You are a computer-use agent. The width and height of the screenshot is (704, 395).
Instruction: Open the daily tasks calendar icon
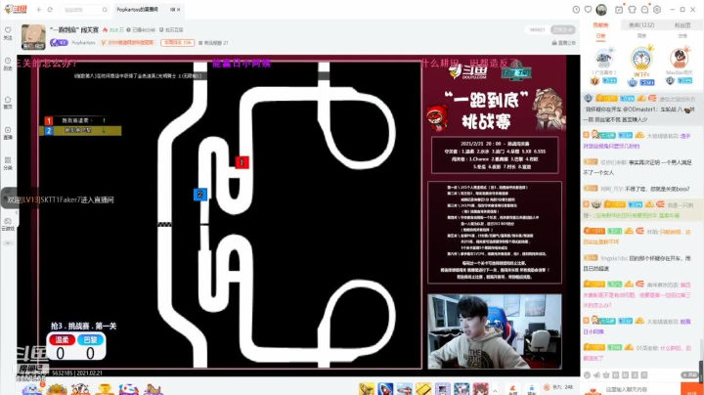point(619,10)
